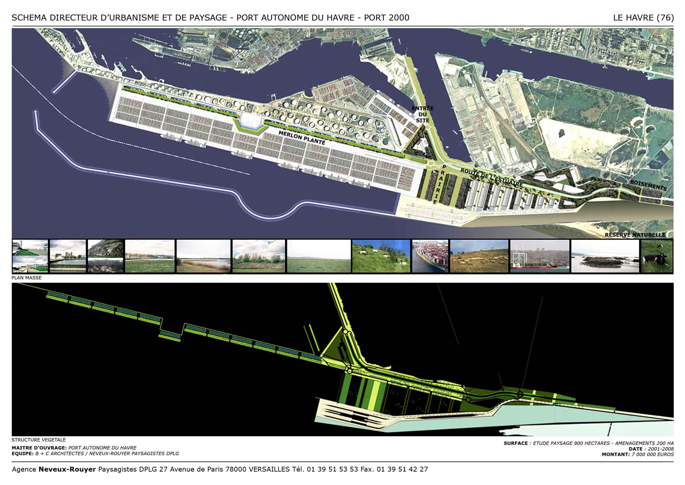Click the upper roundabout in the vegetation plan

346,331
